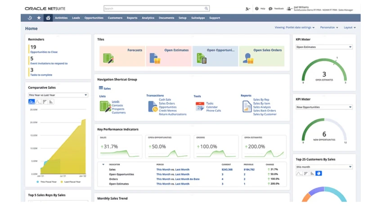This screenshot has height=206, width=381.
Task: Open Sales Orders transaction link
Action: point(167,103)
